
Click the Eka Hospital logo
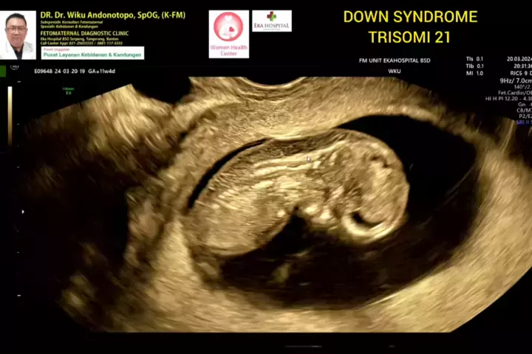click(x=271, y=21)
